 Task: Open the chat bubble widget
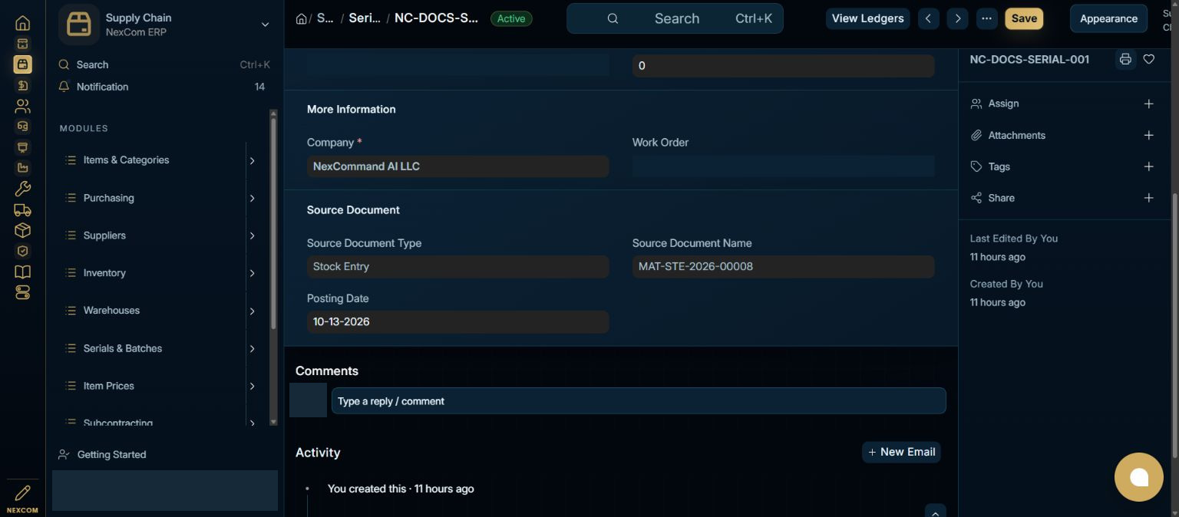pos(1139,477)
